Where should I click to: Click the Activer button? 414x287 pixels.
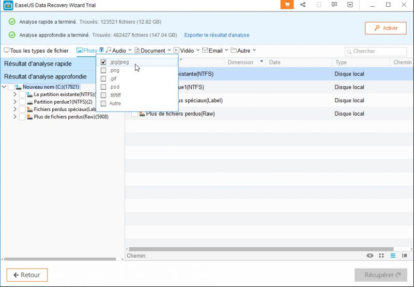pyautogui.click(x=386, y=28)
